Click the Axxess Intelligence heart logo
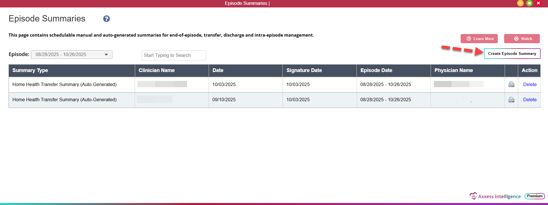This screenshot has height=205, width=548. [473, 196]
